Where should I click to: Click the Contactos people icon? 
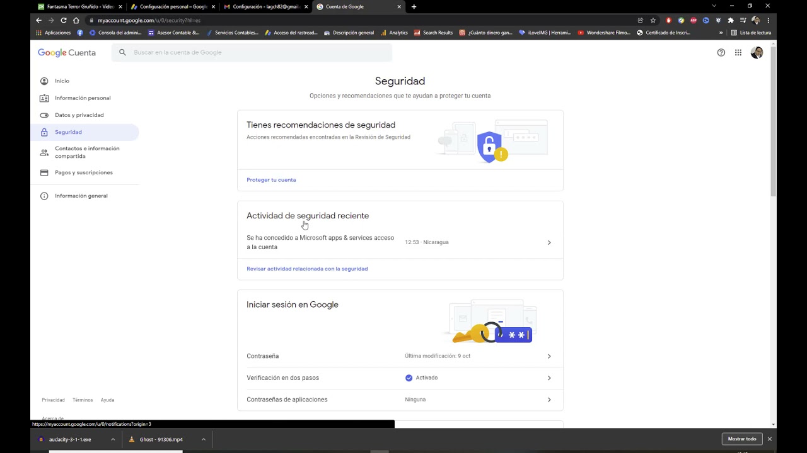pyautogui.click(x=44, y=152)
